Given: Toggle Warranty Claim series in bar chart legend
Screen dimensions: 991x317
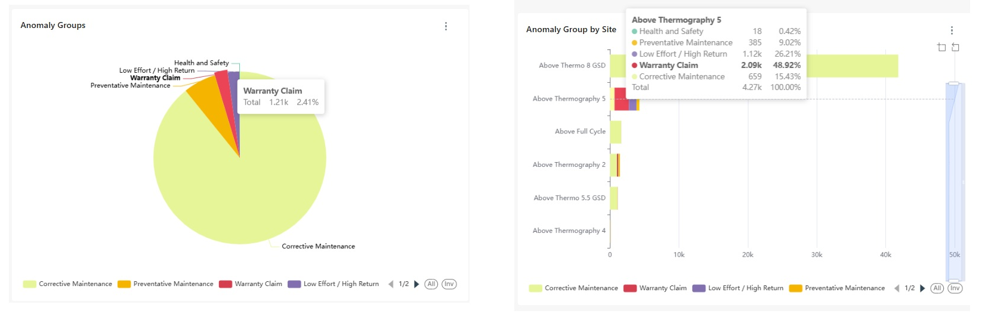Looking at the screenshot, I should coord(655,288).
